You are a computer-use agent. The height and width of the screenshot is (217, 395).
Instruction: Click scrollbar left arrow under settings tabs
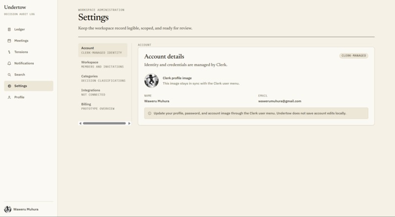tap(80, 123)
